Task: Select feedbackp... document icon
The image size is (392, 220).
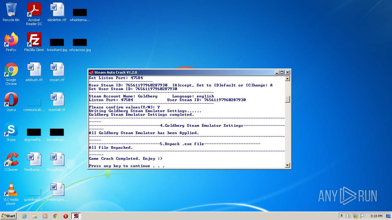Action: pos(34,162)
